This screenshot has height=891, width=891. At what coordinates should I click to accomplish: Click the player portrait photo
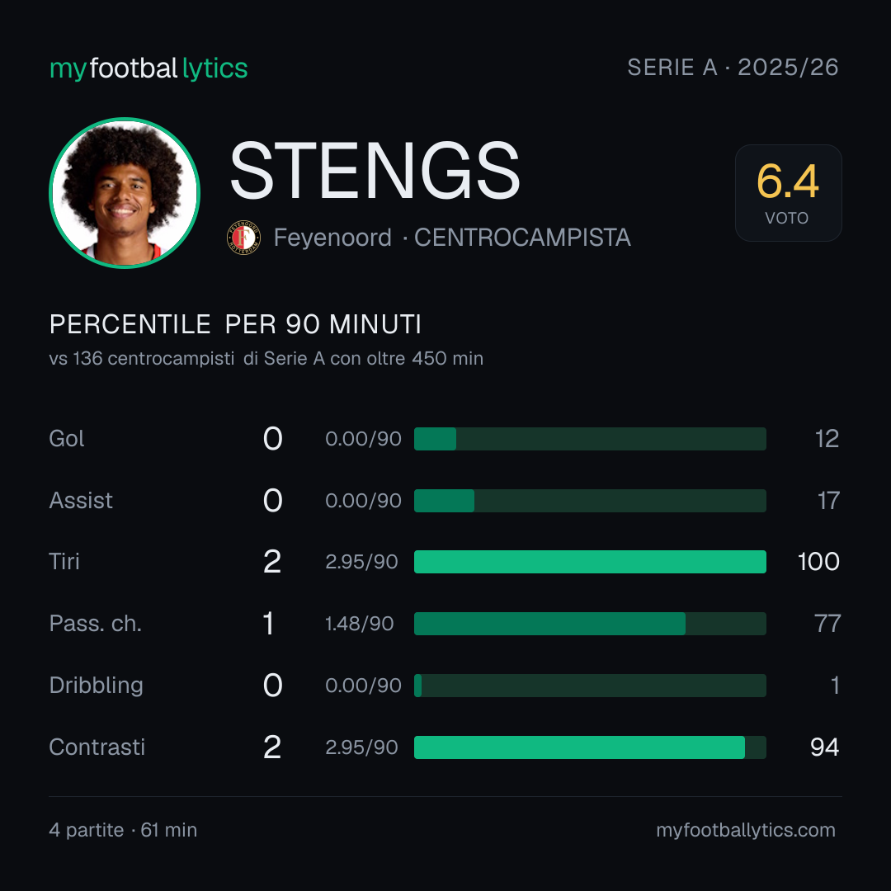(x=125, y=193)
